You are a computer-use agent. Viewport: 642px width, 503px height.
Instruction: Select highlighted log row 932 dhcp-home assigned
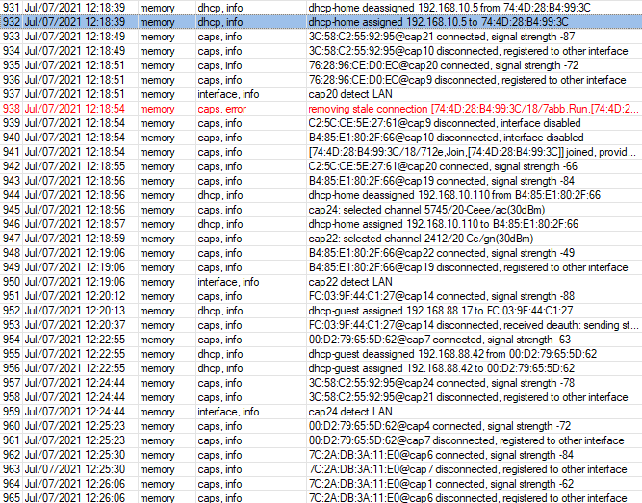click(321, 22)
